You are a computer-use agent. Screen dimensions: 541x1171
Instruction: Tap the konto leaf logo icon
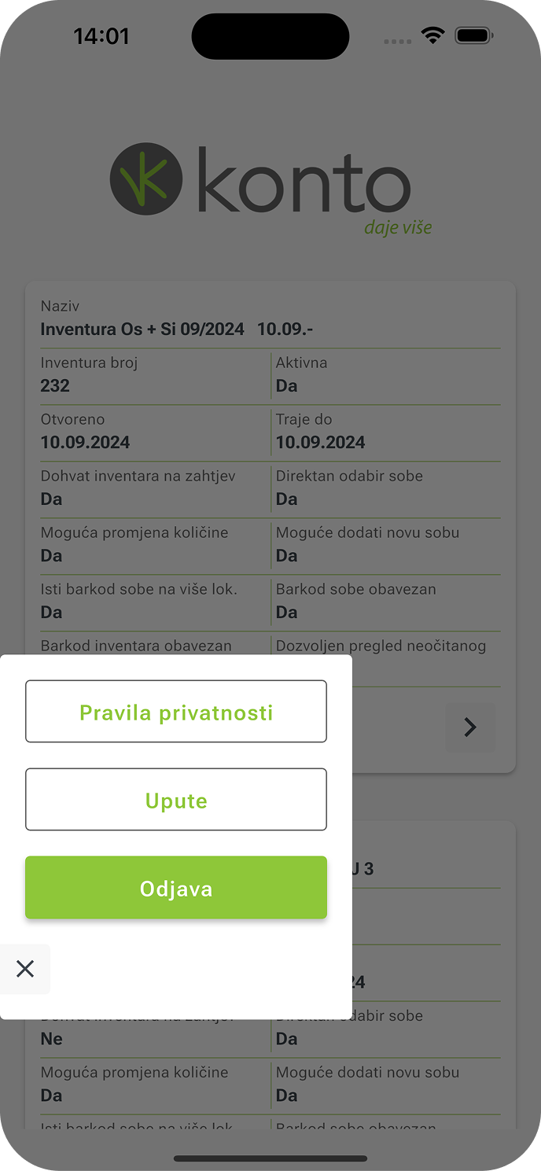146,179
